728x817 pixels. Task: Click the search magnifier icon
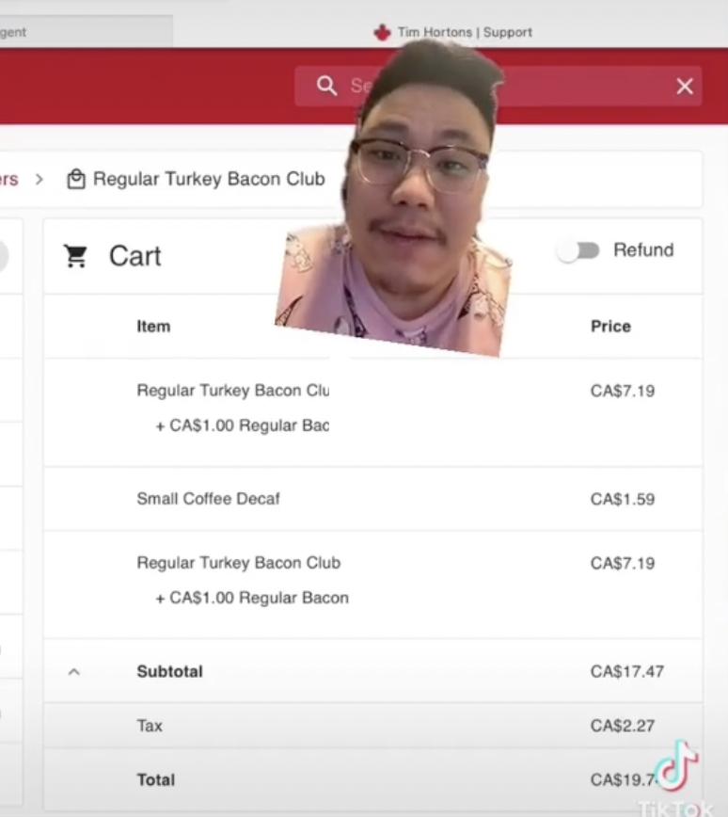(x=327, y=86)
